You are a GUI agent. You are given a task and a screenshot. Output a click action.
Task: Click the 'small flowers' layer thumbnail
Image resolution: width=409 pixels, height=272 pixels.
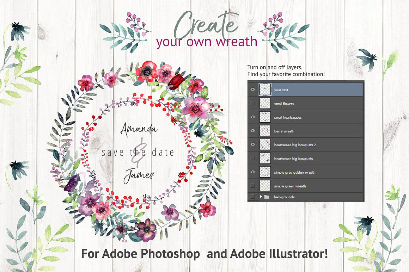[x=265, y=103]
